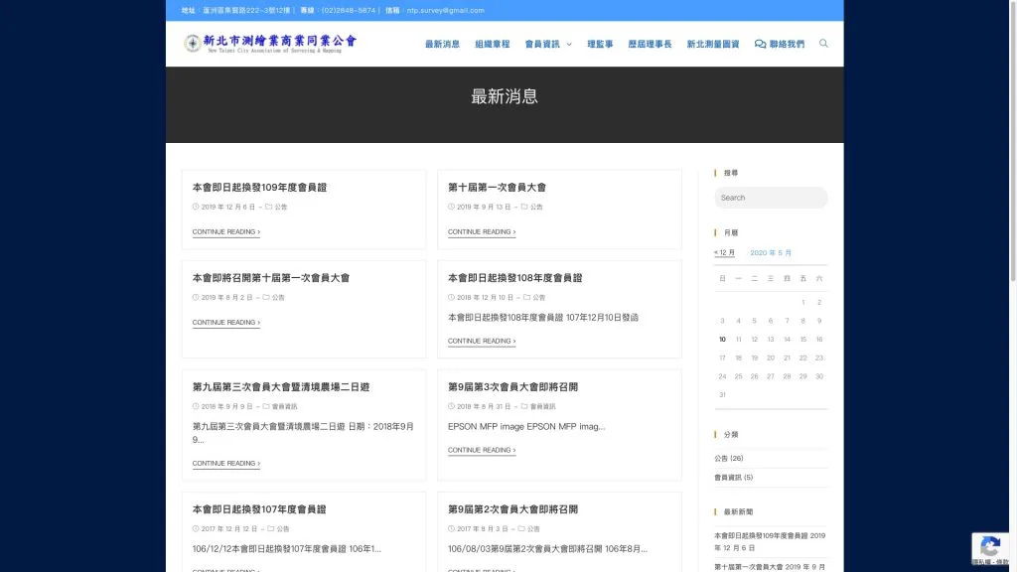Image resolution: width=1017 pixels, height=572 pixels.
Task: Click the association logo in header
Action: pyautogui.click(x=270, y=44)
